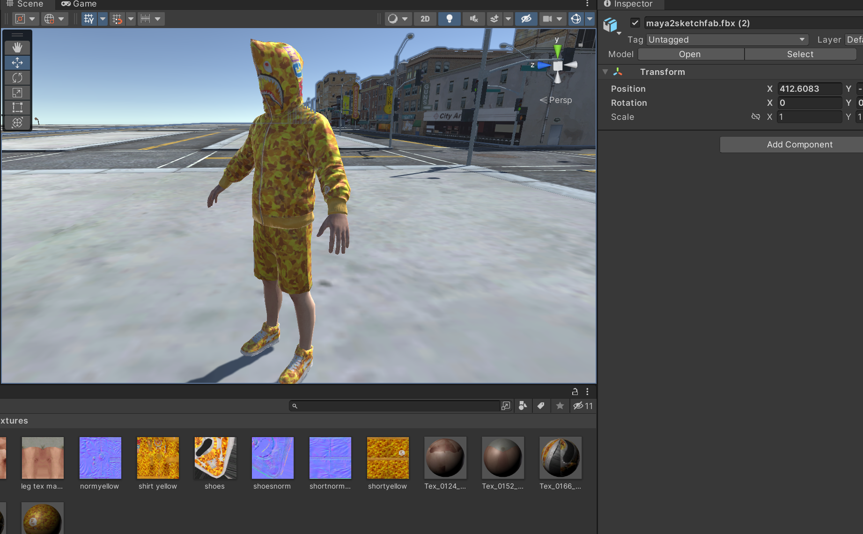This screenshot has width=863, height=534.
Task: Toggle constrained proportions link for Scale
Action: [755, 117]
